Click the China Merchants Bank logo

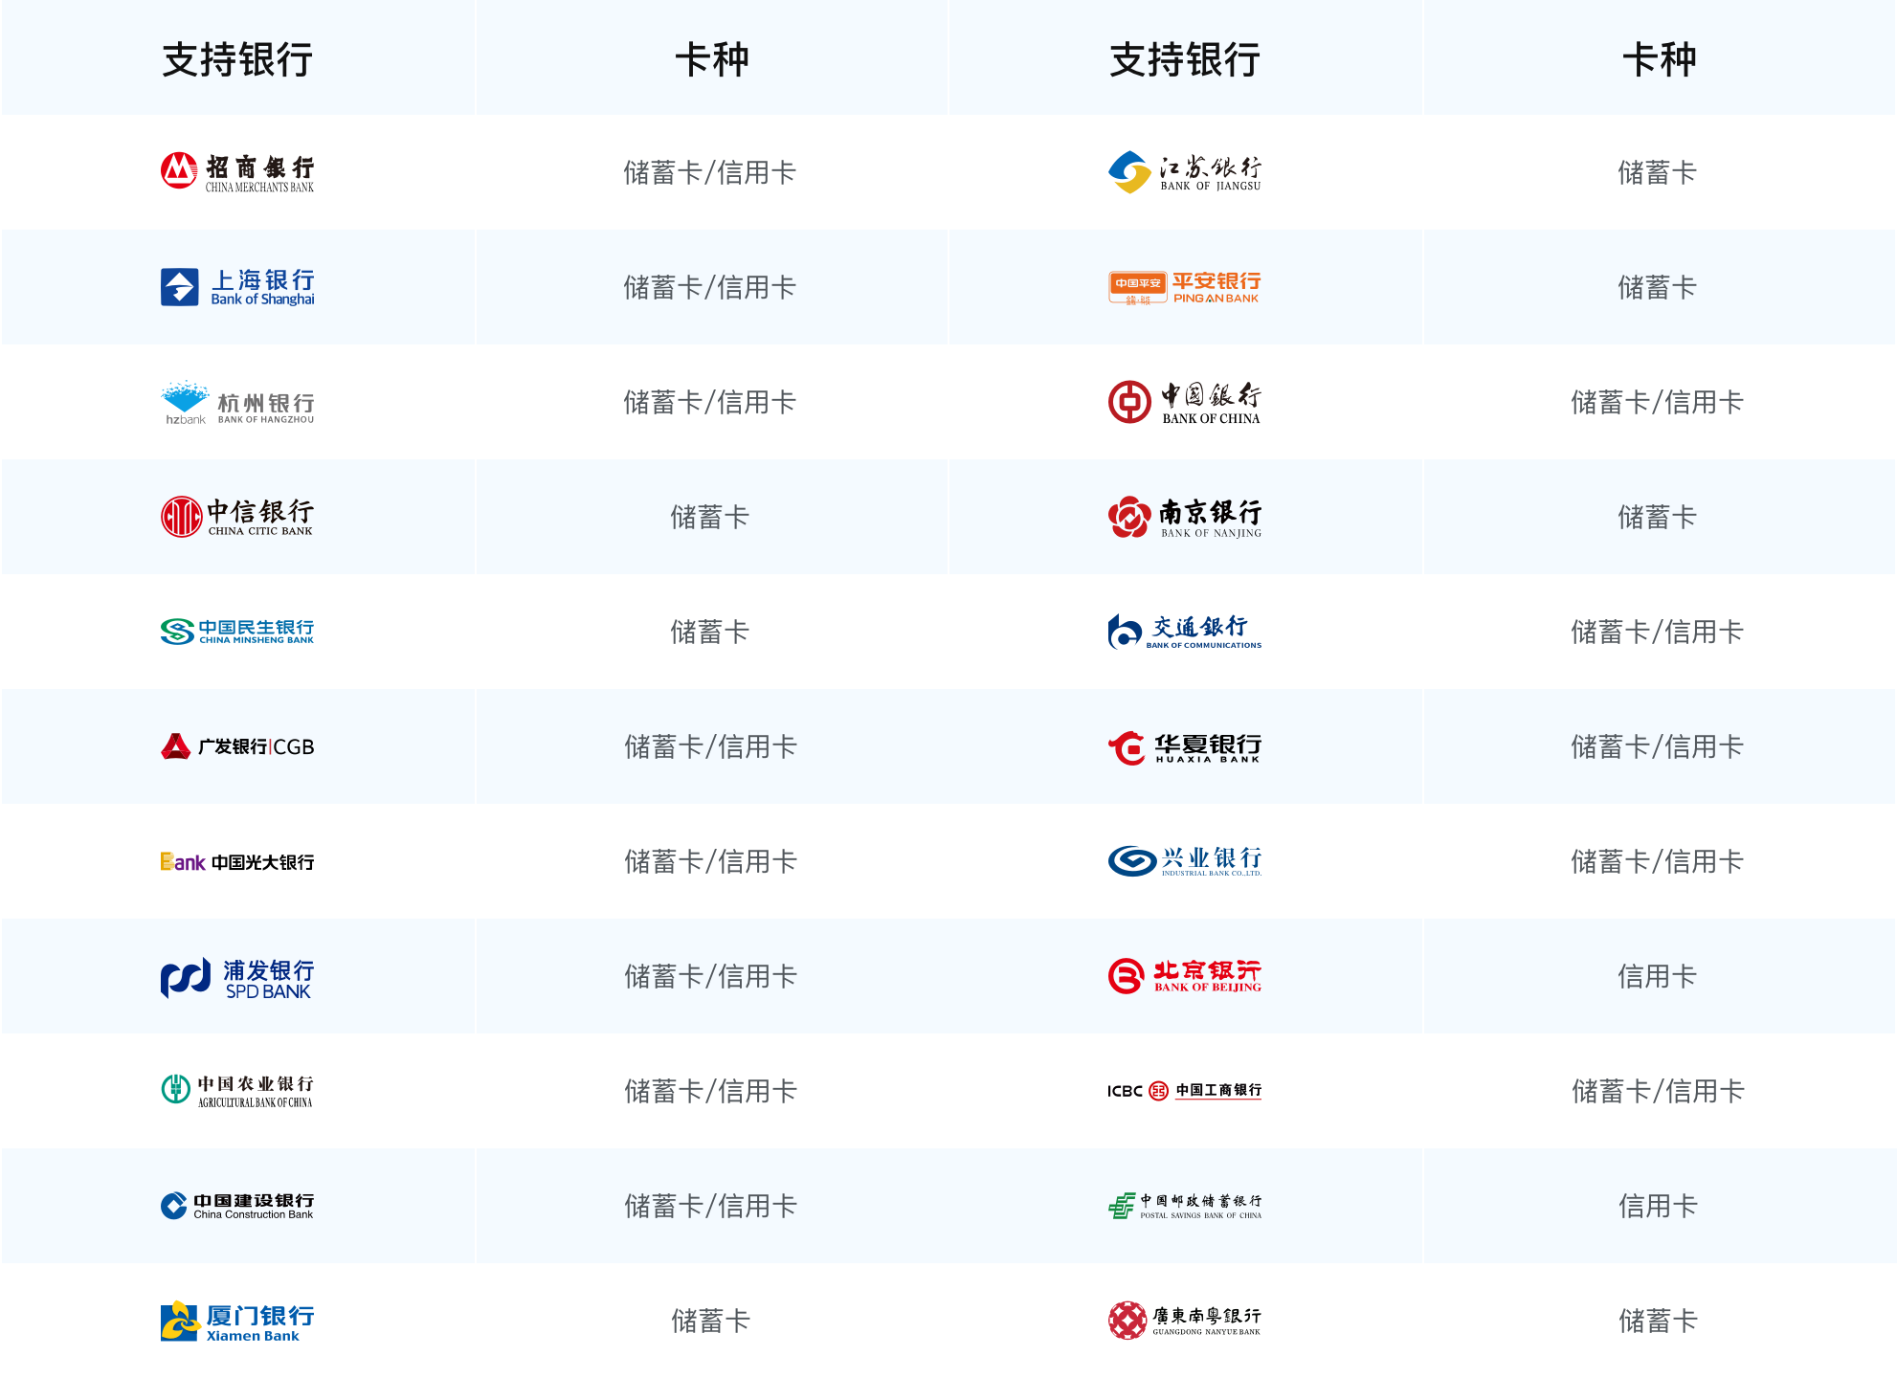click(x=237, y=172)
